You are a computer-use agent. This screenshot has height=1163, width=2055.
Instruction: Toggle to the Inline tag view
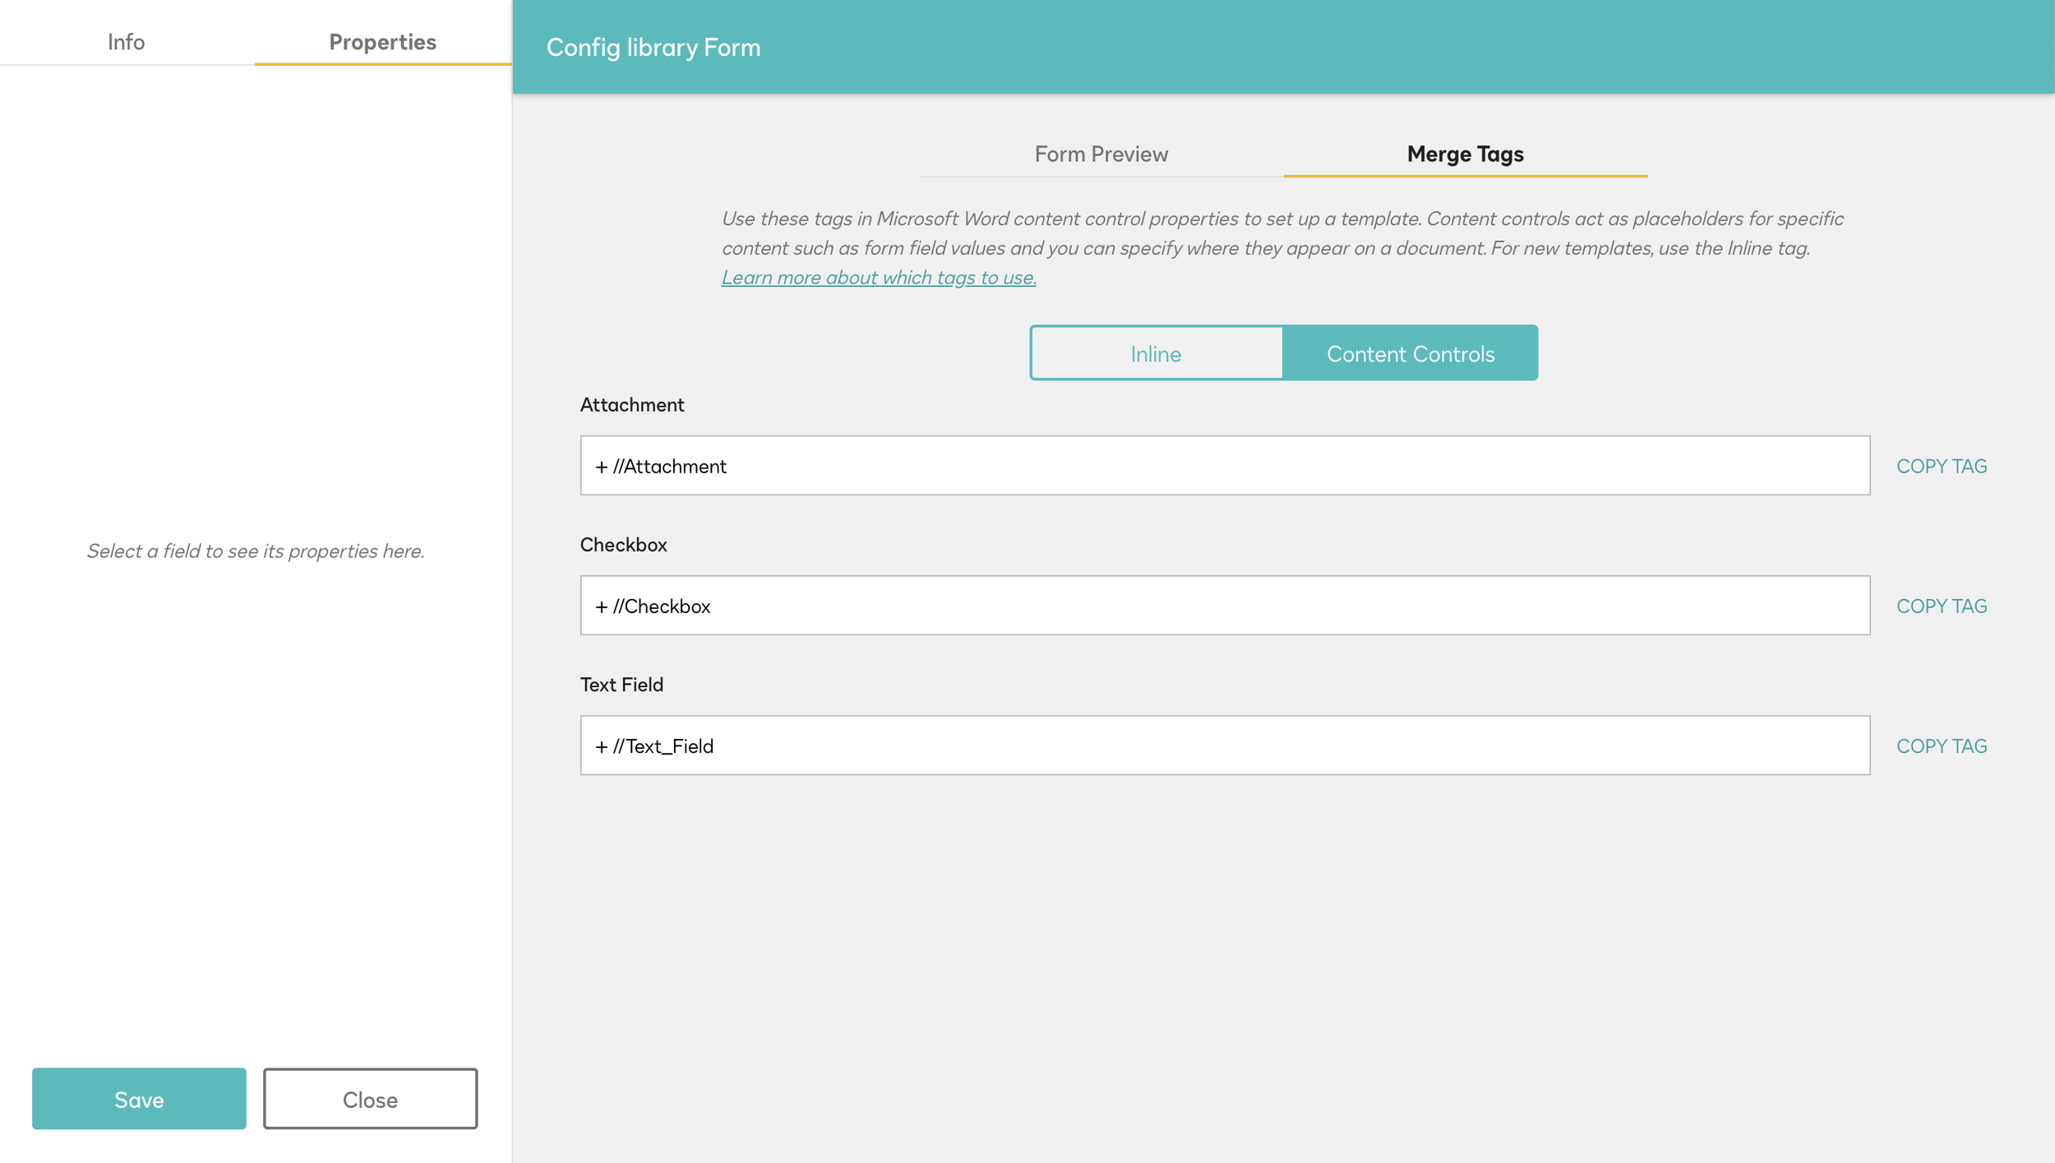pos(1155,353)
